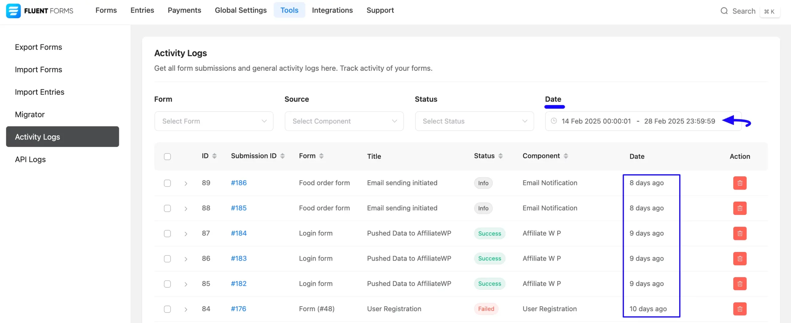The height and width of the screenshot is (323, 791).
Task: Check the box for log ID 85
Action: pos(167,284)
